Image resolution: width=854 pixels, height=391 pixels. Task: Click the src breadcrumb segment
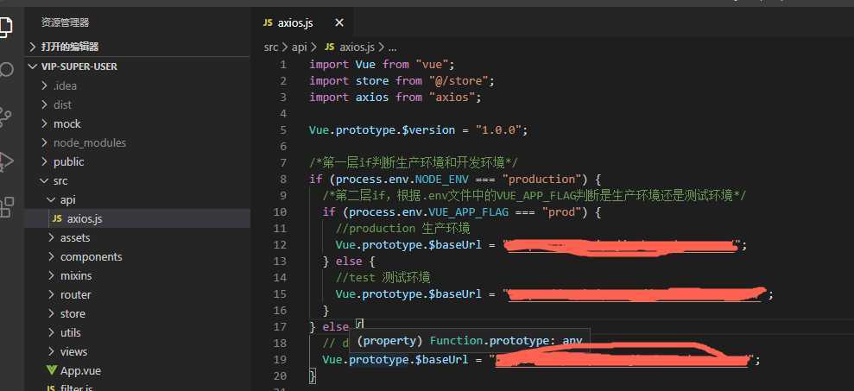coord(270,47)
